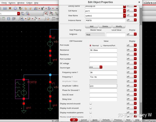This screenshot has height=122, width=156.
Task: Open the Display dropdown for Resistance row
Action: click(x=132, y=50)
